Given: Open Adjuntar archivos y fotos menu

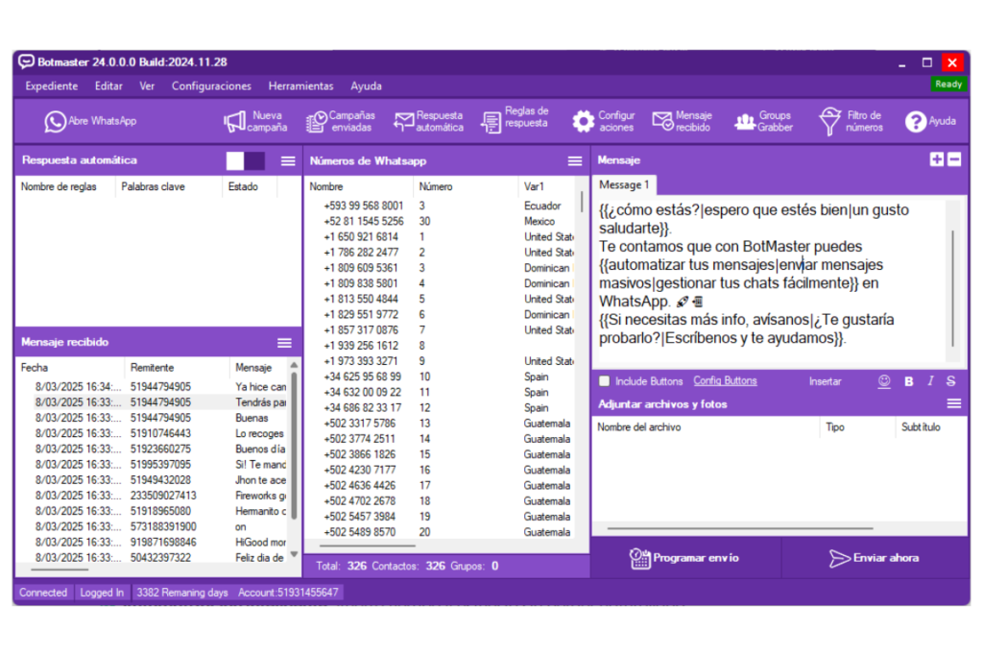Looking at the screenshot, I should pos(954,403).
